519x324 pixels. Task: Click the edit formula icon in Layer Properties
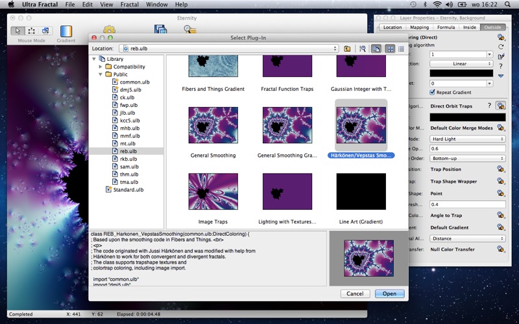point(501,56)
